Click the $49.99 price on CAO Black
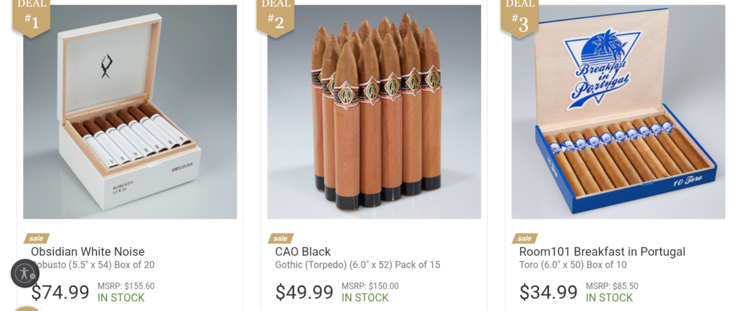The width and height of the screenshot is (730, 311). click(304, 292)
